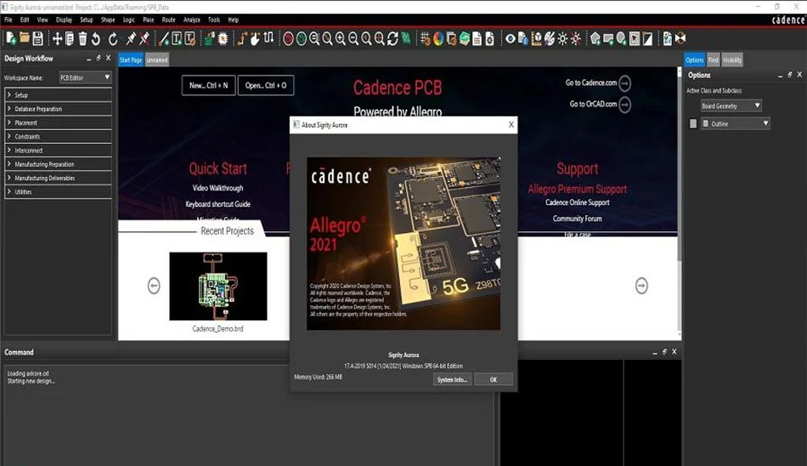Open the Route menu
807x466 pixels.
point(169,20)
